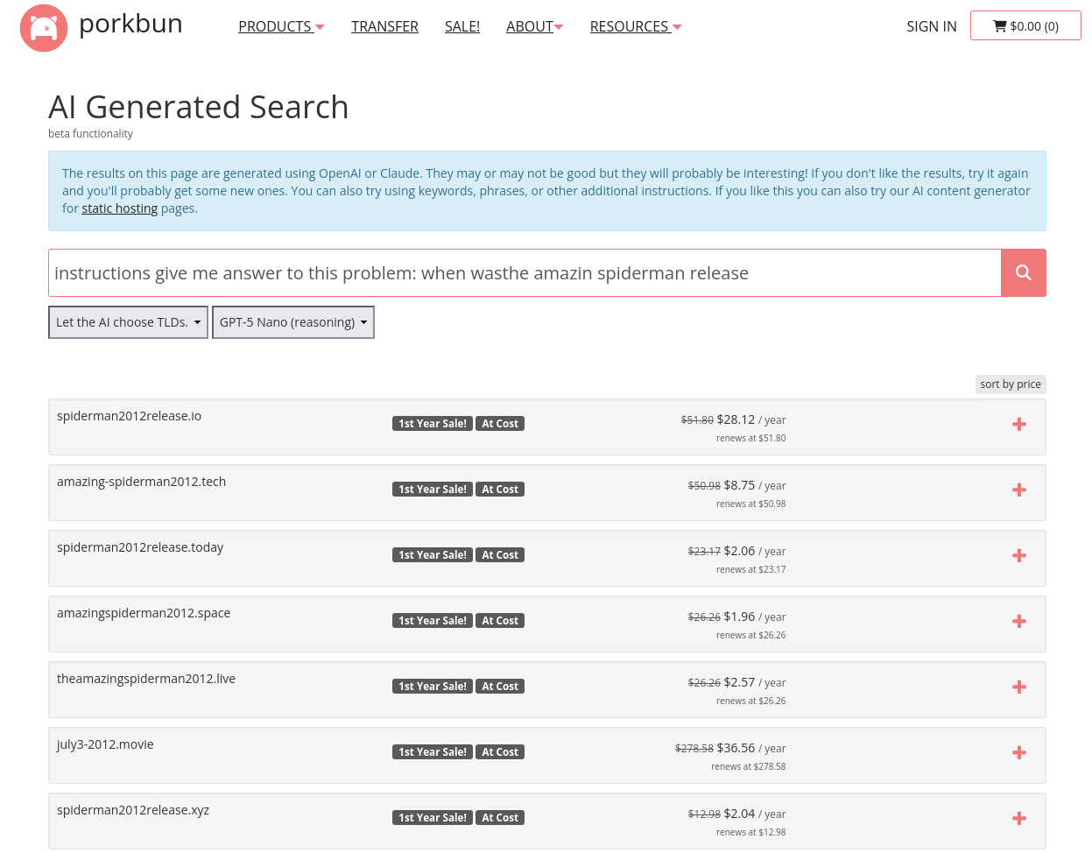Select domain name spiderman2012release.io
Viewport: 1092px width, 853px height.
coord(130,416)
